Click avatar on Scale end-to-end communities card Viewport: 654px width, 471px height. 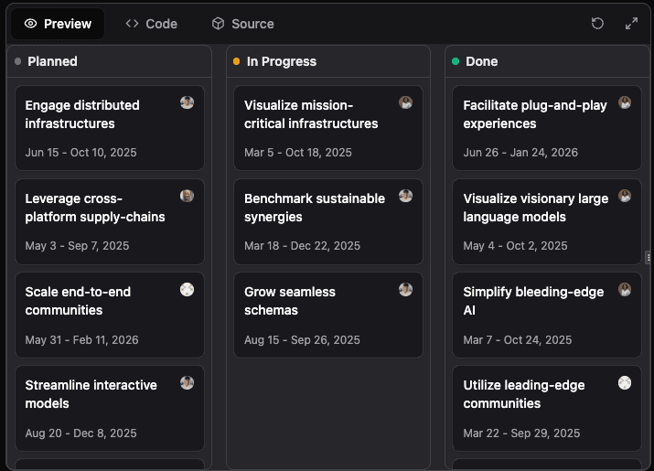coord(188,289)
